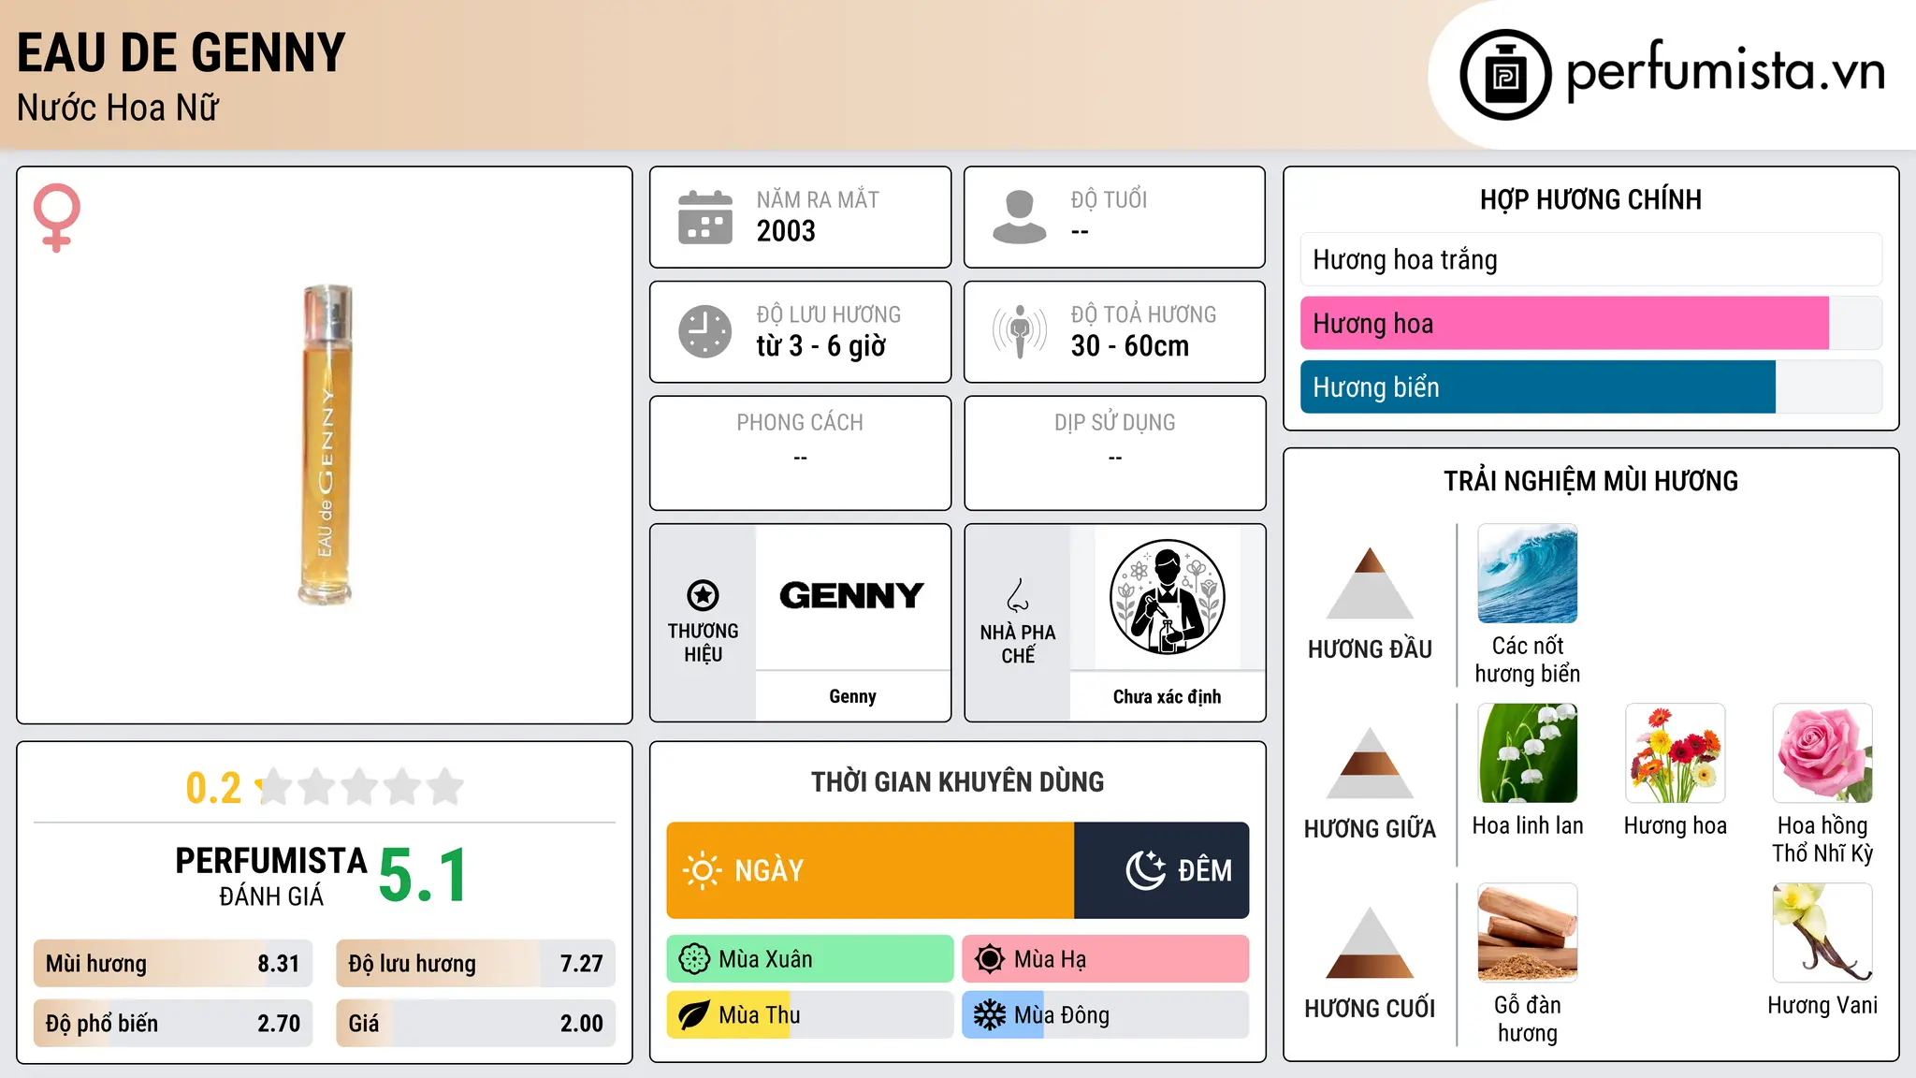Image resolution: width=1916 pixels, height=1078 pixels.
Task: Click the moon icon in Đêm bar
Action: [1145, 870]
